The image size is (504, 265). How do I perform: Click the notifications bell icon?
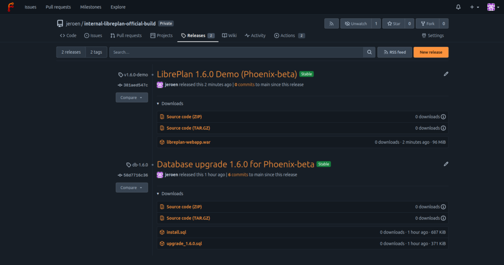[x=458, y=7]
